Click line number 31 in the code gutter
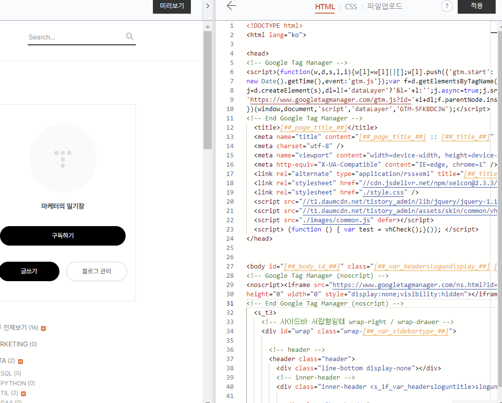This screenshot has height=403, width=502. (230, 304)
